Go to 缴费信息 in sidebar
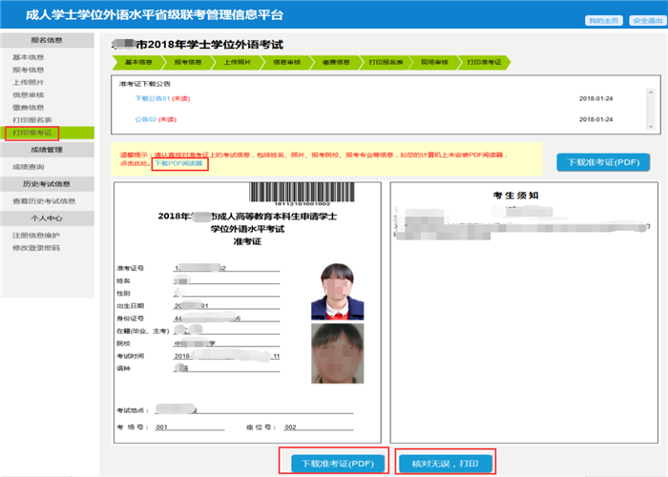Image resolution: width=668 pixels, height=477 pixels. (29, 108)
